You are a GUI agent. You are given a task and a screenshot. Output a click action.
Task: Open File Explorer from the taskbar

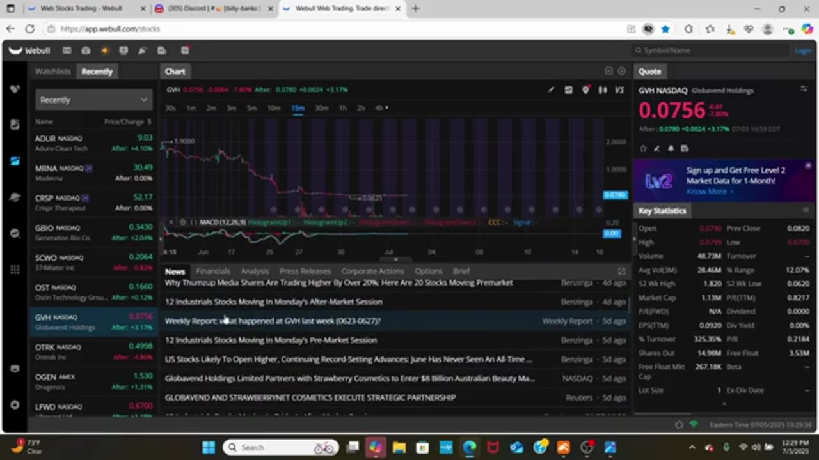399,447
